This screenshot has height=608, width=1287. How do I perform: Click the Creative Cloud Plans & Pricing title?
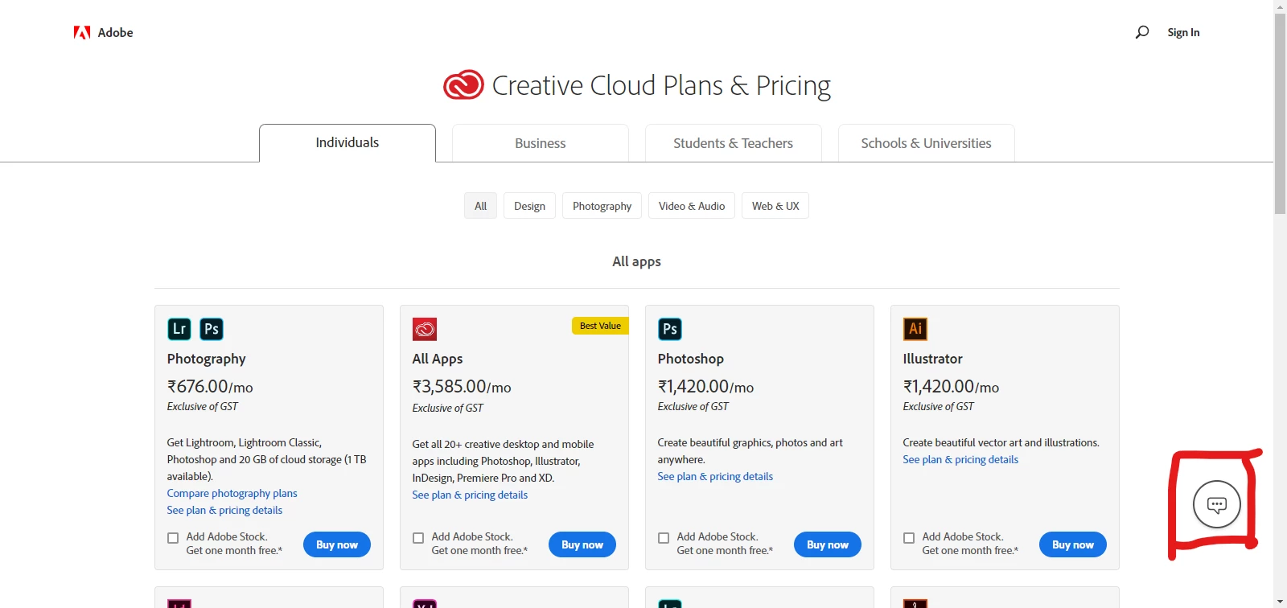tap(661, 85)
